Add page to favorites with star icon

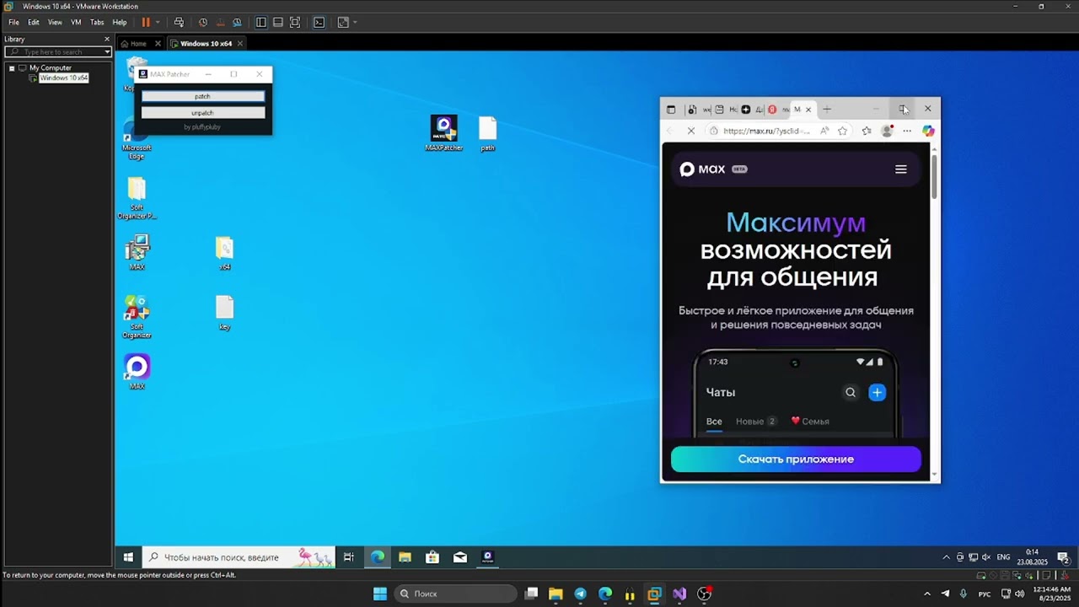(842, 131)
